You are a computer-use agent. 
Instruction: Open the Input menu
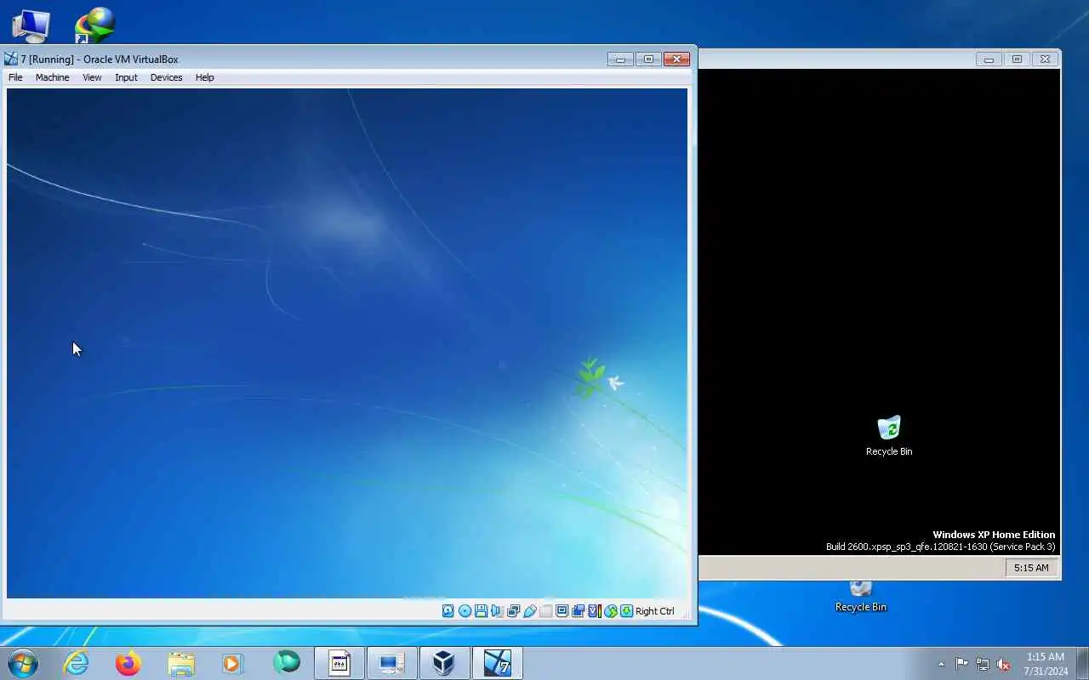pos(126,77)
